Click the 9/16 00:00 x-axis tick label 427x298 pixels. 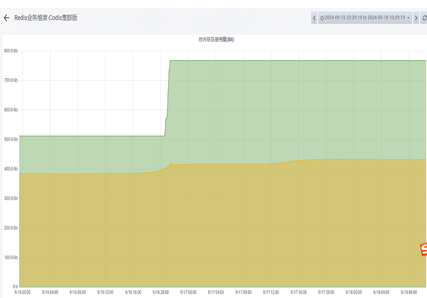pos(22,292)
